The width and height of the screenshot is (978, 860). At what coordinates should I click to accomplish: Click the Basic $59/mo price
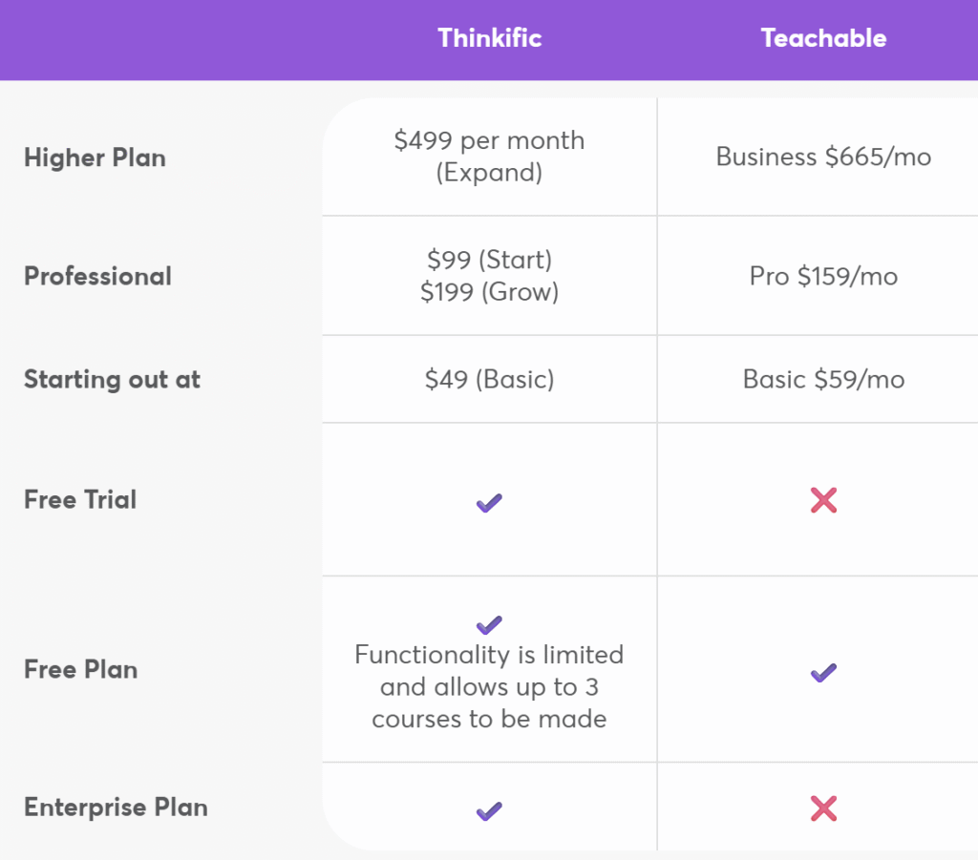[823, 379]
